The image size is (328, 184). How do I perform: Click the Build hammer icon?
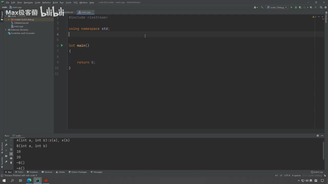click(x=262, y=7)
